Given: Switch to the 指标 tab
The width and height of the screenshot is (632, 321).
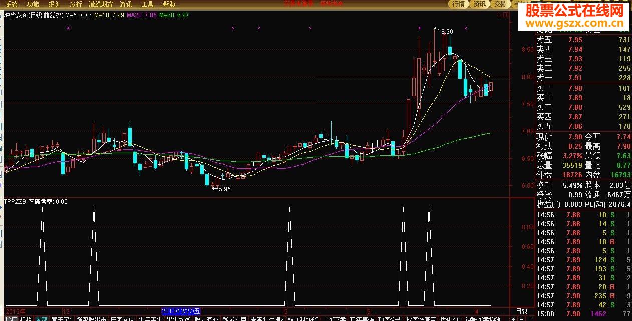Looking at the screenshot, I should (11, 318).
